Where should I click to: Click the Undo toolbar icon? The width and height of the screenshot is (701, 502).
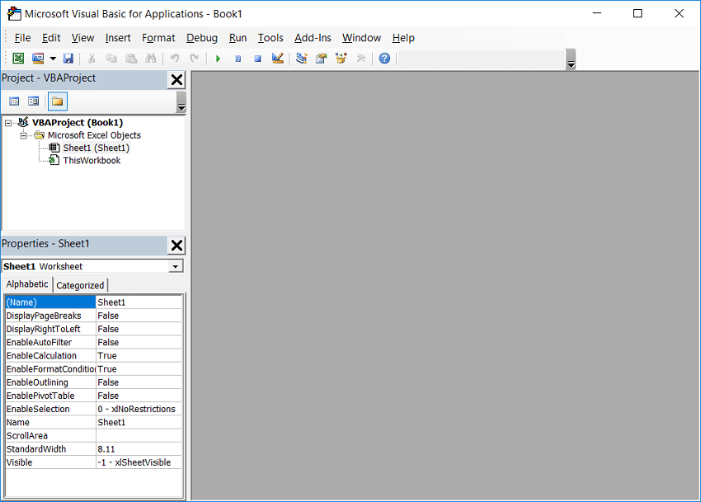point(175,59)
